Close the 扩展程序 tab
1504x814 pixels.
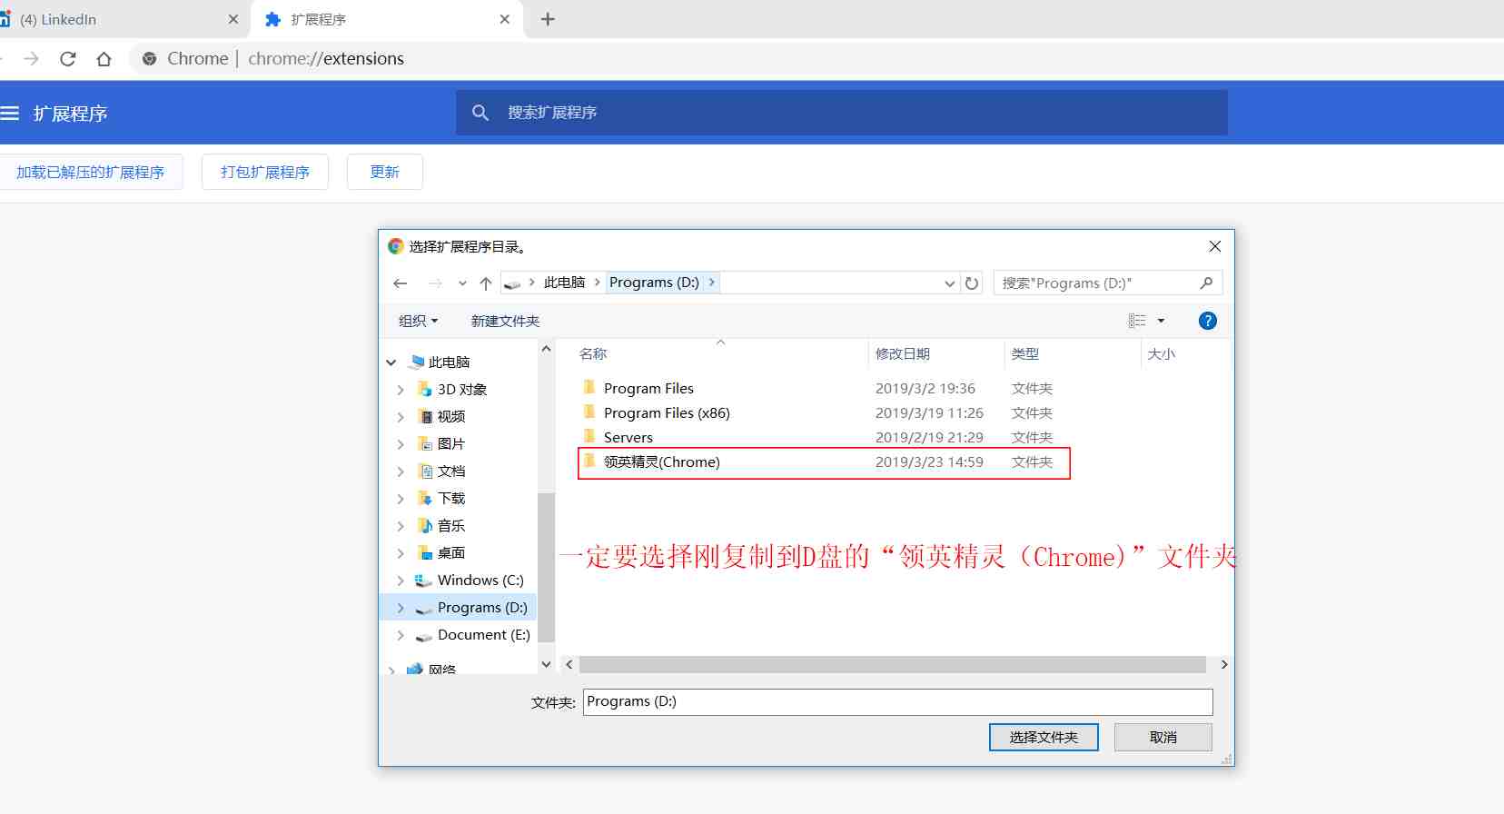[x=505, y=19]
